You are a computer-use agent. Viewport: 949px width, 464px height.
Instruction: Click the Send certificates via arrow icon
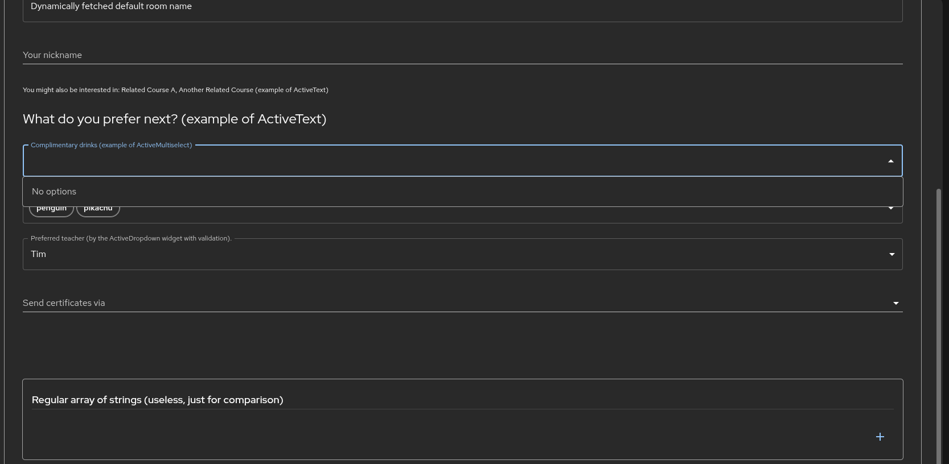point(895,303)
